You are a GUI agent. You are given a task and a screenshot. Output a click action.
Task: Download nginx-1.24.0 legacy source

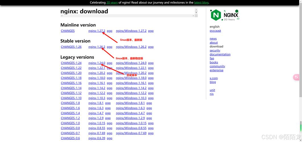tap(97, 63)
